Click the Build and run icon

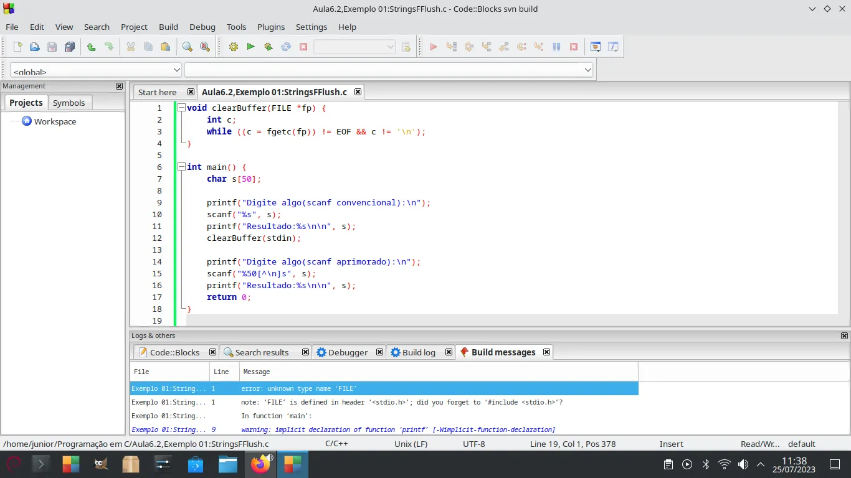(x=269, y=47)
